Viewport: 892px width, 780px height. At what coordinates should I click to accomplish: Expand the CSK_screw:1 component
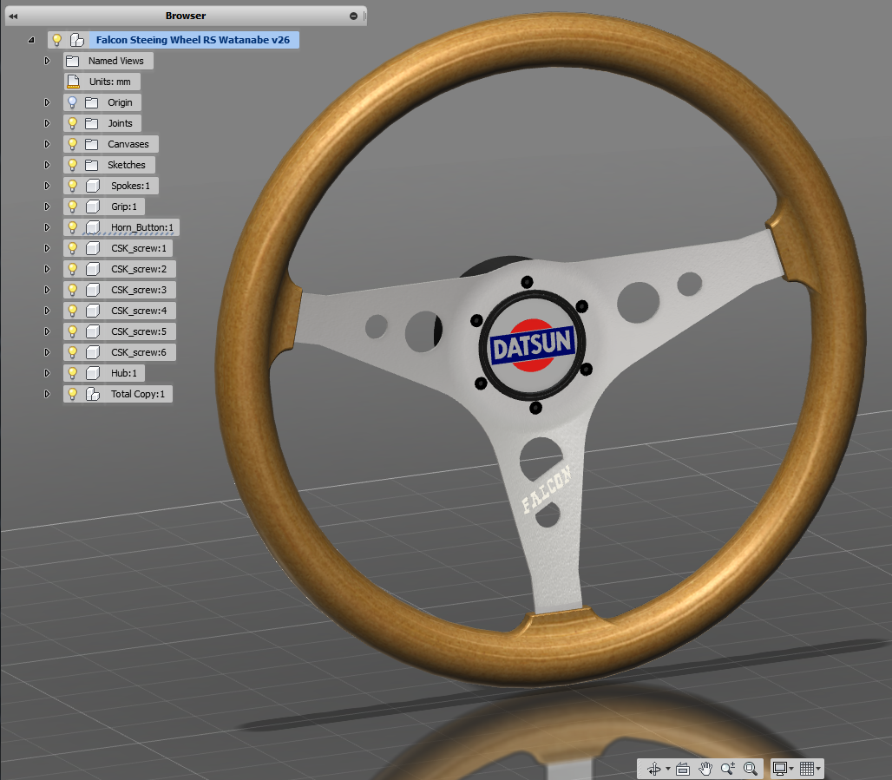[47, 248]
